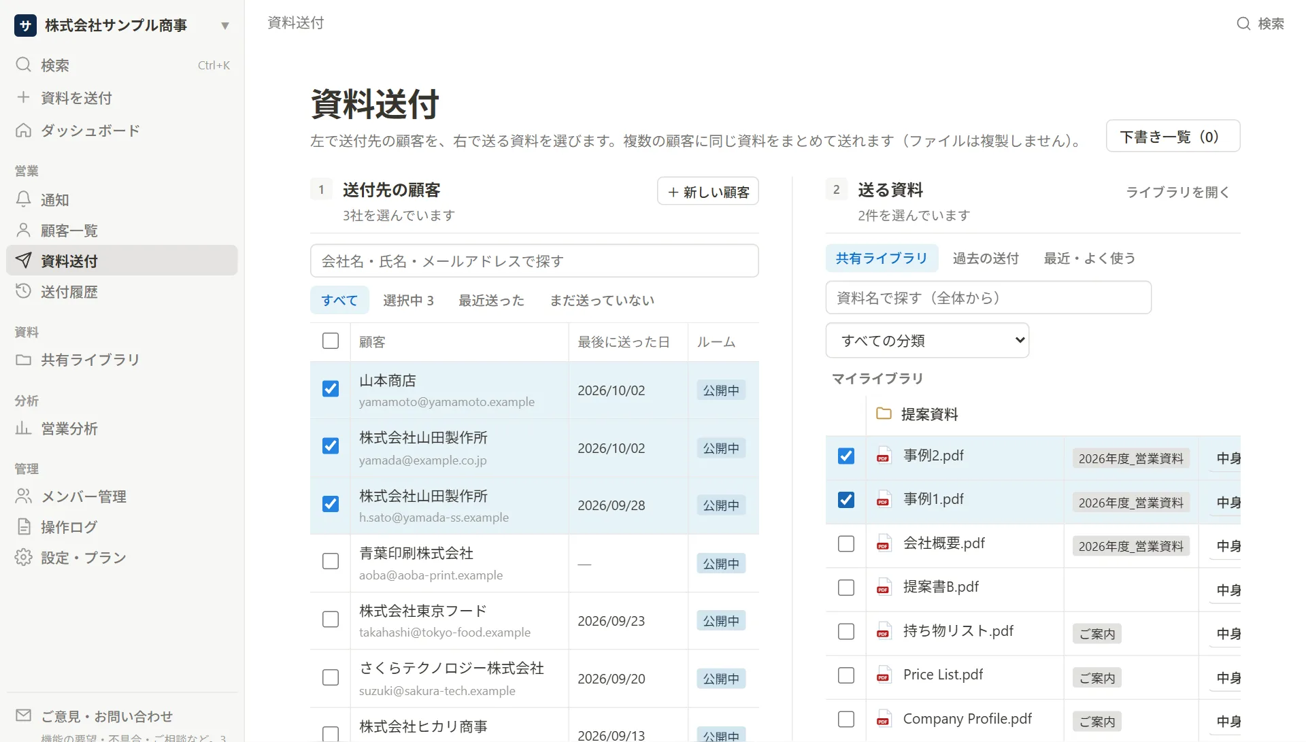Viewport: 1306px width, 742px height.
Task: Check the さくらテクノロジー株式会社 checkbox
Action: tap(331, 677)
